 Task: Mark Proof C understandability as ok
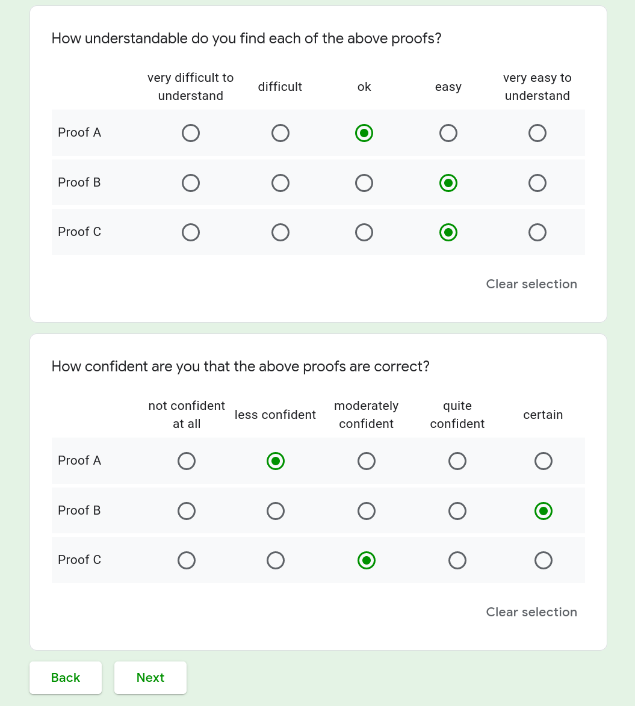pos(364,232)
